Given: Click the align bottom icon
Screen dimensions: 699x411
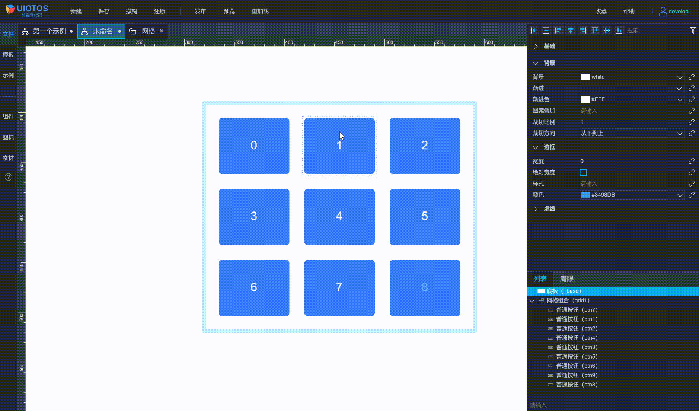Looking at the screenshot, I should click(619, 31).
